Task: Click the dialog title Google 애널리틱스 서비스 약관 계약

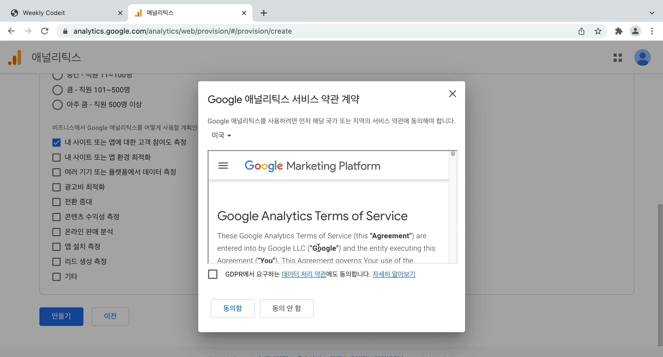Action: [284, 99]
